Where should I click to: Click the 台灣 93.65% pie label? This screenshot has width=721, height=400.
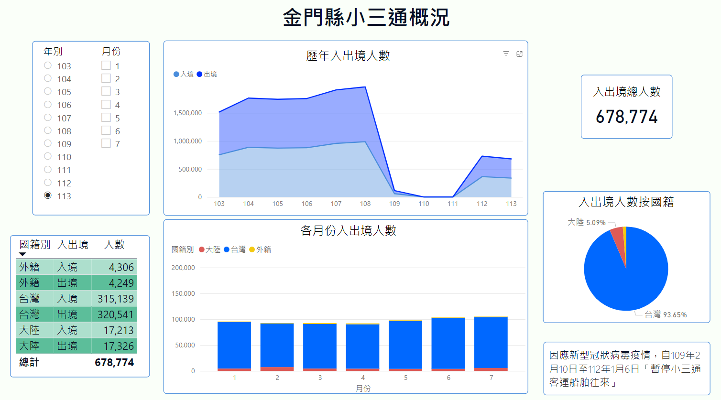[666, 314]
